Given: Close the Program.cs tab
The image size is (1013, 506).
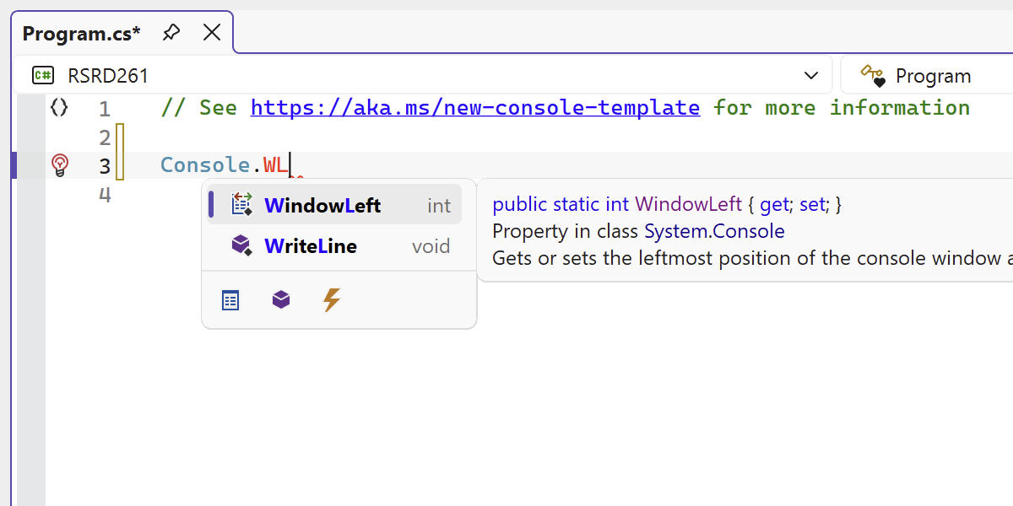Looking at the screenshot, I should [x=212, y=33].
